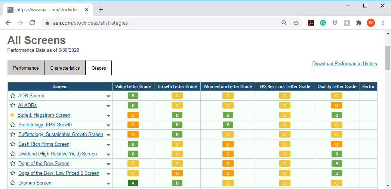Expand the All ADRs row arrow
Viewport: 391px width, 189px height.
pos(108,106)
